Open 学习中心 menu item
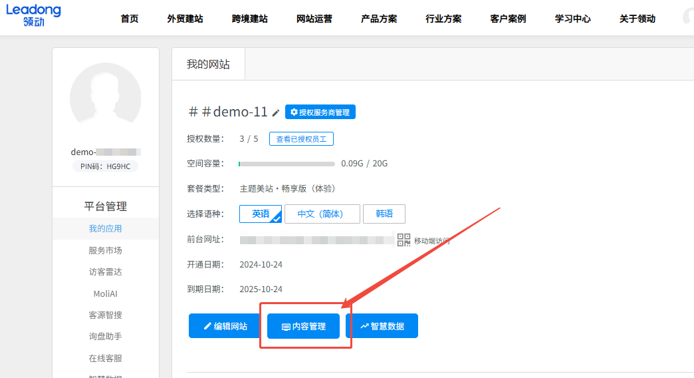The image size is (694, 378). tap(573, 19)
